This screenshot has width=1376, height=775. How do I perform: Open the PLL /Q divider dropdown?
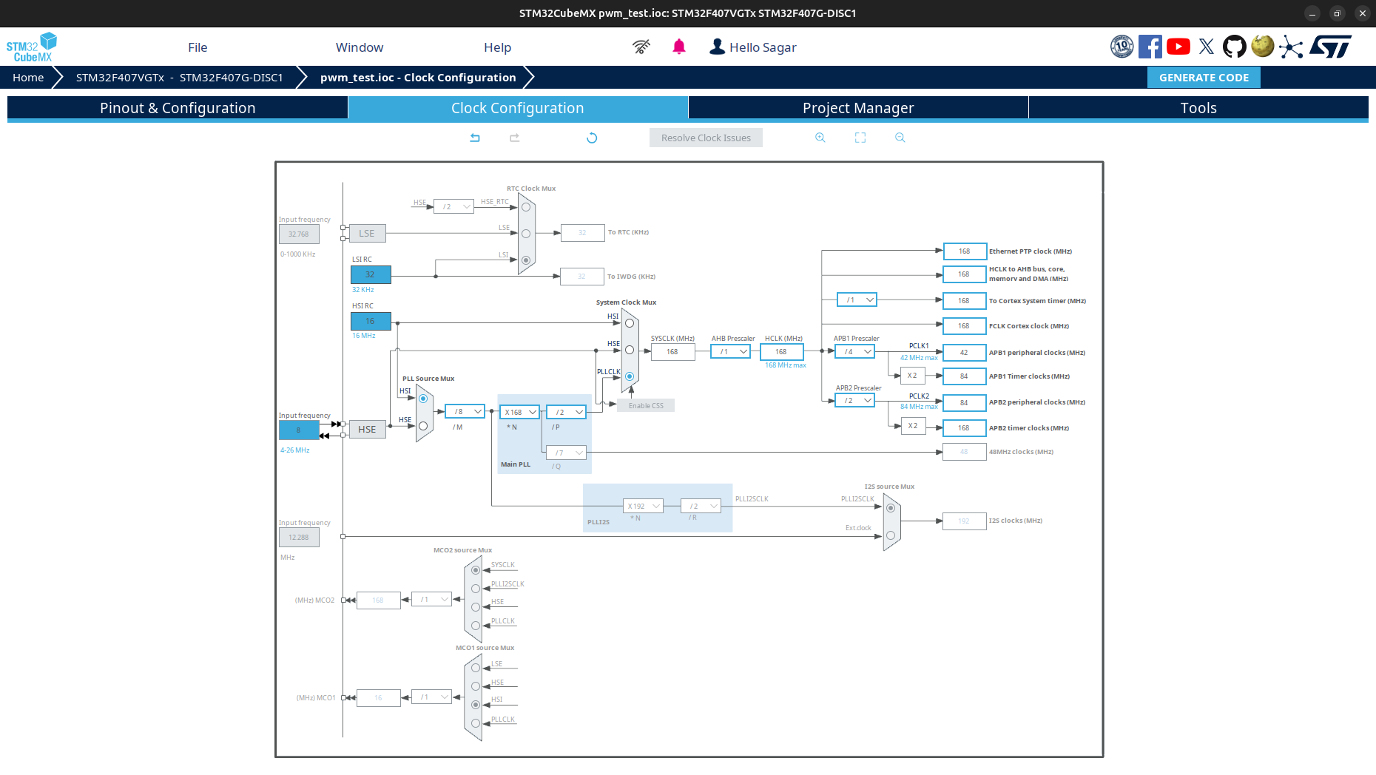tap(566, 453)
